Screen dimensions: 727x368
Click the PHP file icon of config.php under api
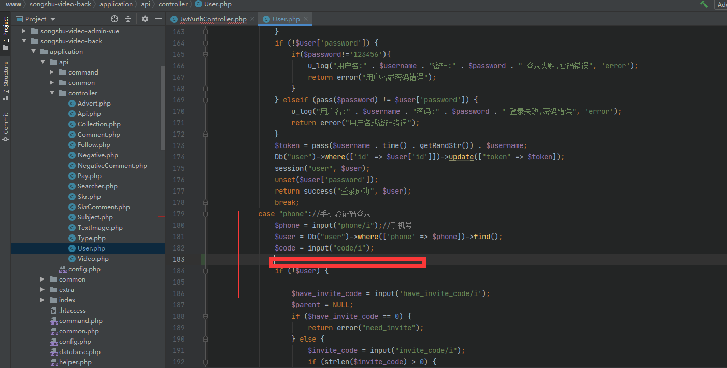click(63, 269)
